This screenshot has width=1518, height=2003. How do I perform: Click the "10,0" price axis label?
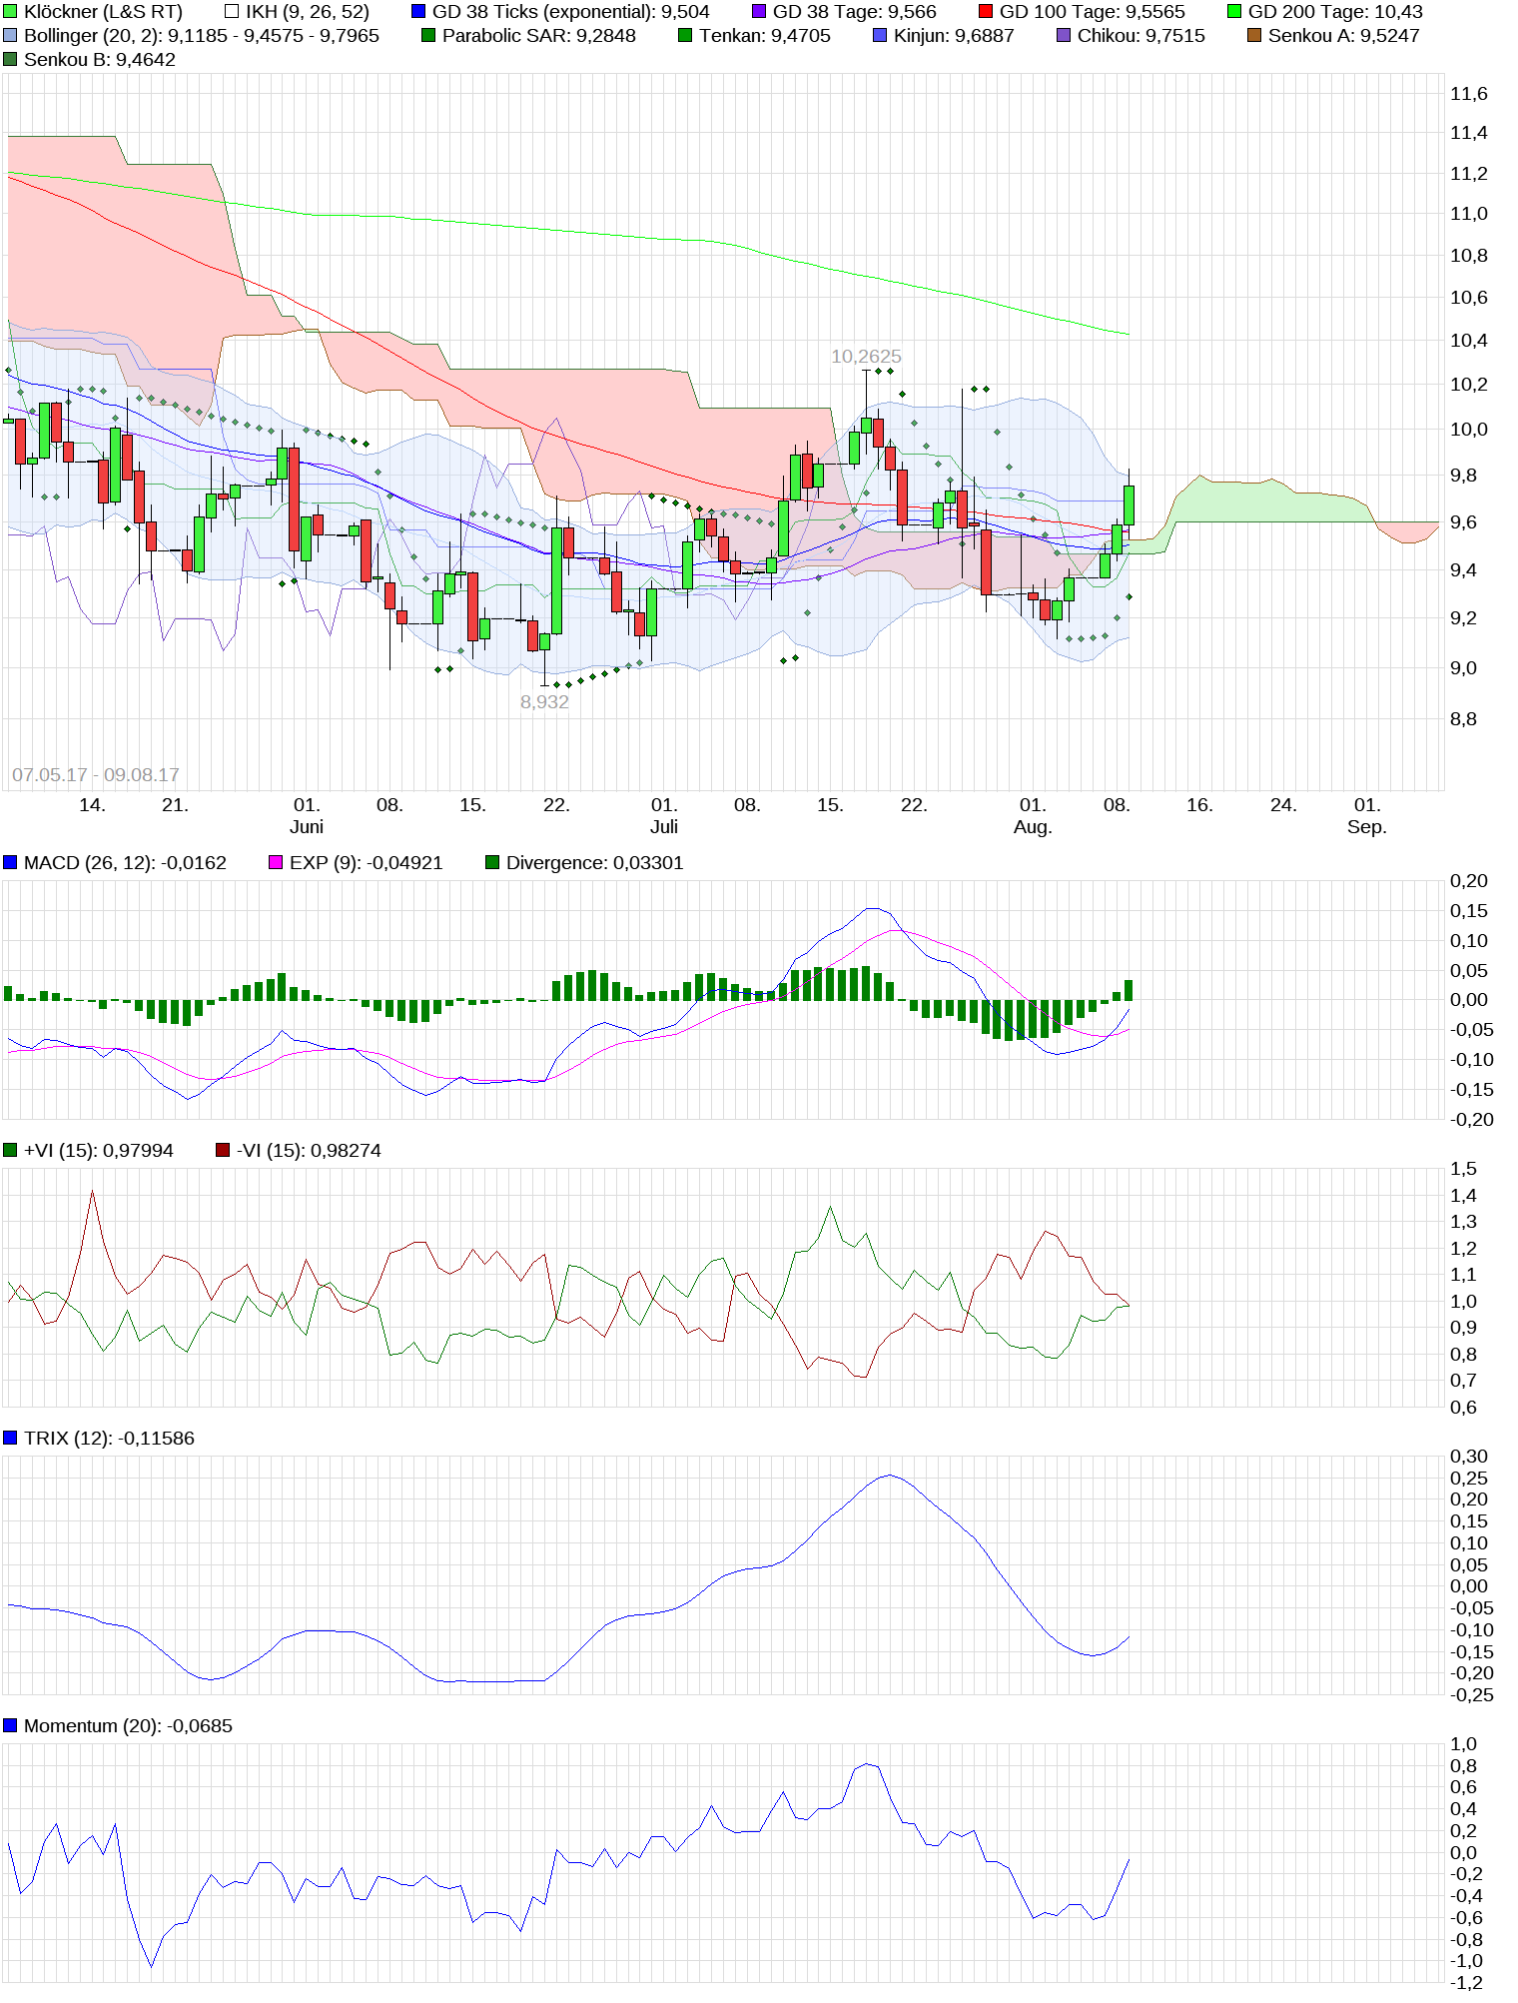tap(1469, 430)
